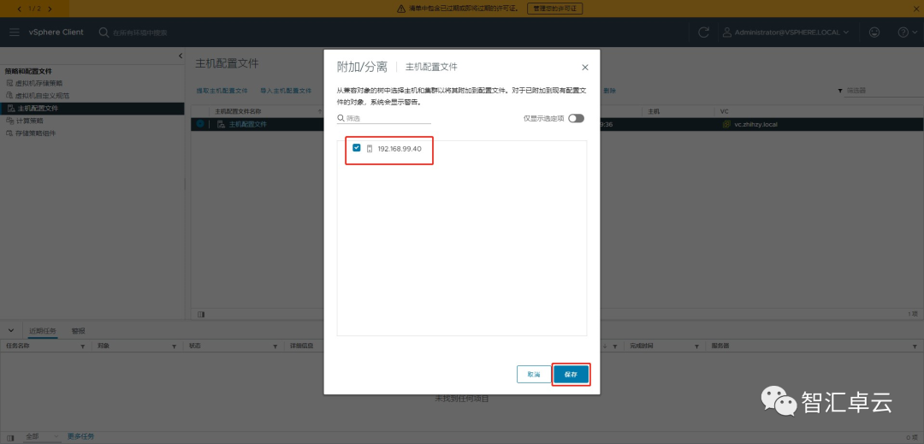
Task: Click the 主机 column header
Action: pyautogui.click(x=654, y=111)
